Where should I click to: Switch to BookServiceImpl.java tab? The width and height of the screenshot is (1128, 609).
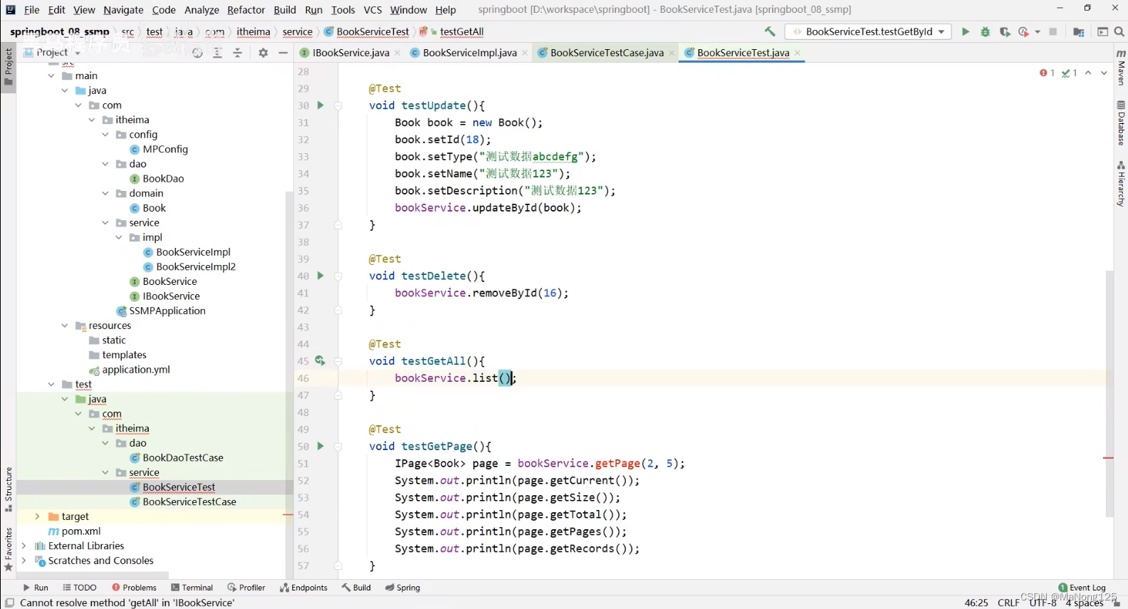[x=469, y=53]
